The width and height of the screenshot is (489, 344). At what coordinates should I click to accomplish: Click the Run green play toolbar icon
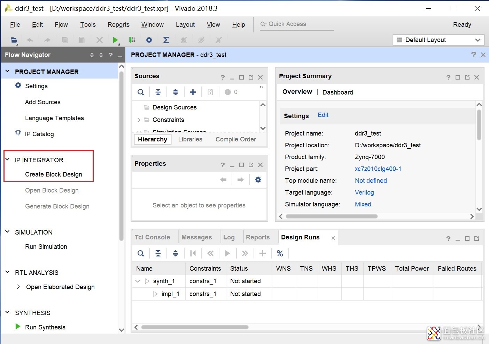pyautogui.click(x=115, y=40)
